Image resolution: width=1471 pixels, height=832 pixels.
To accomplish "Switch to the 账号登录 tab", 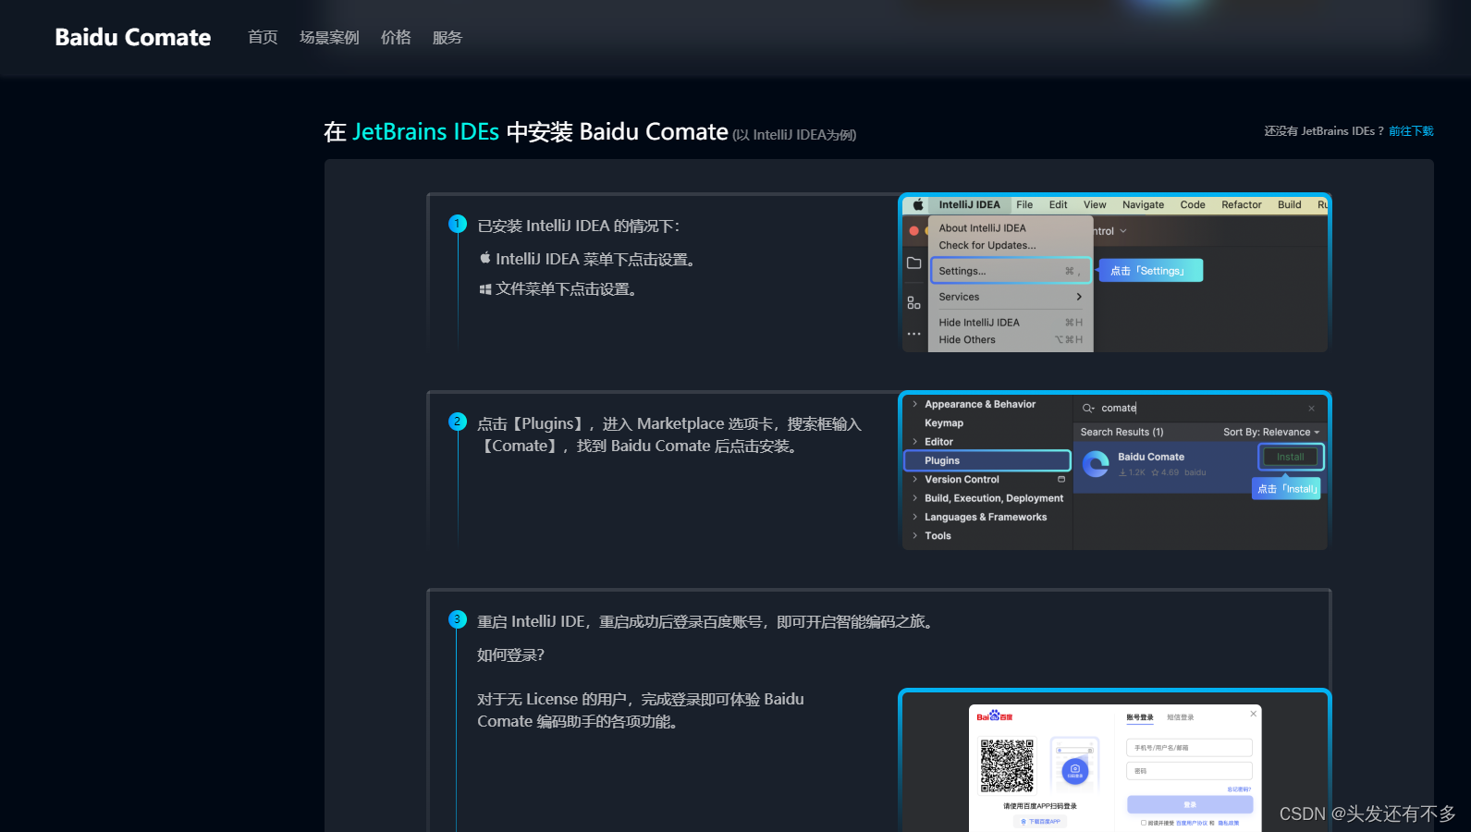I will pos(1140,717).
